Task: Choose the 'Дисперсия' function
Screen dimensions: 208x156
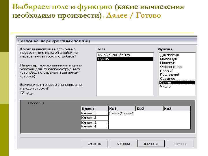Action: (177, 55)
